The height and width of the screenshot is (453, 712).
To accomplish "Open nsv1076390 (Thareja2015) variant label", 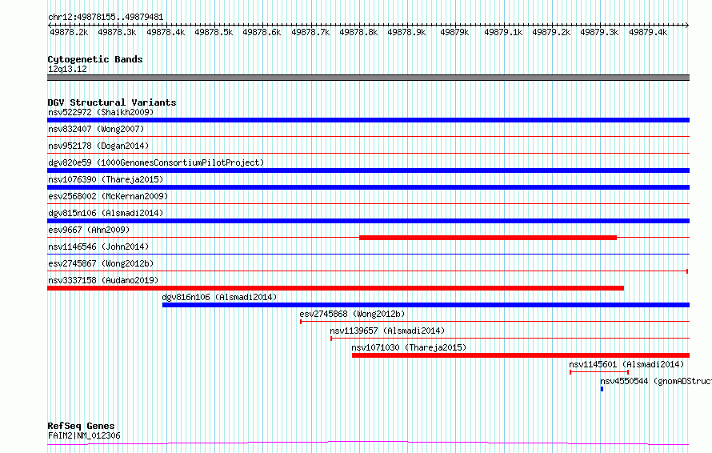I will pos(106,179).
